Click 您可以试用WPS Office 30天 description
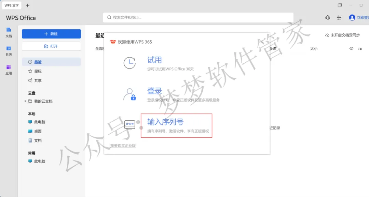The image size is (369, 197). 170,69
